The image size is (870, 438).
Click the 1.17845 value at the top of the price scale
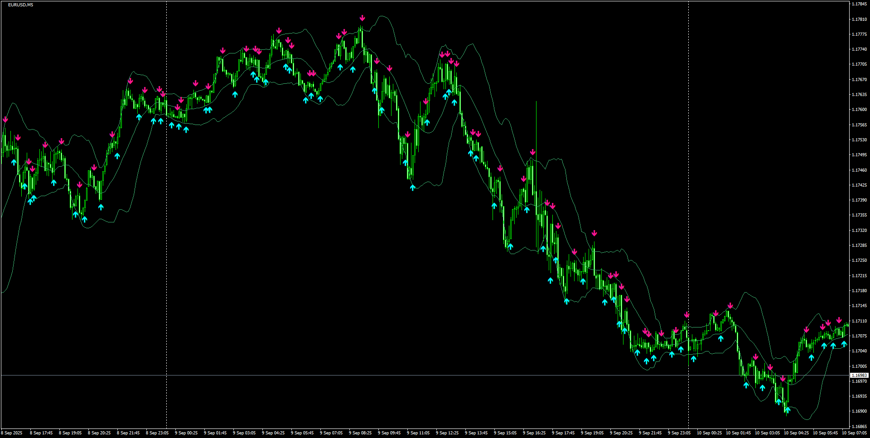coord(860,4)
